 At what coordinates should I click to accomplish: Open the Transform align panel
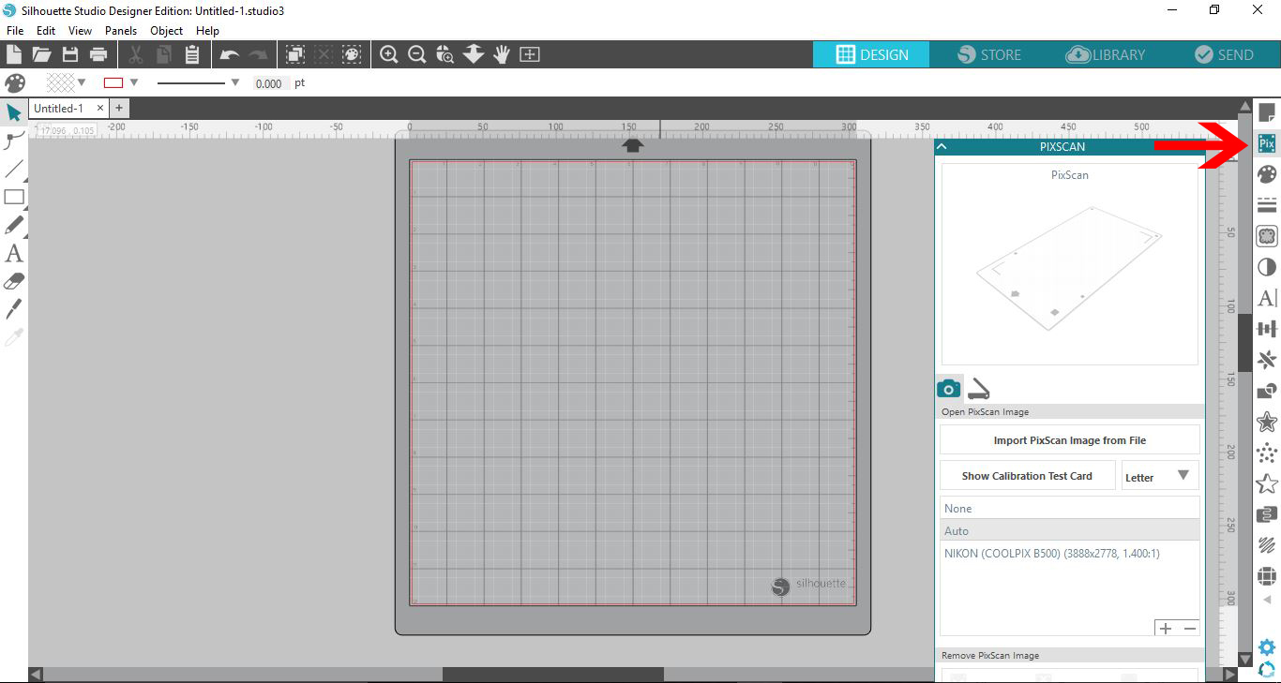pos(1267,329)
